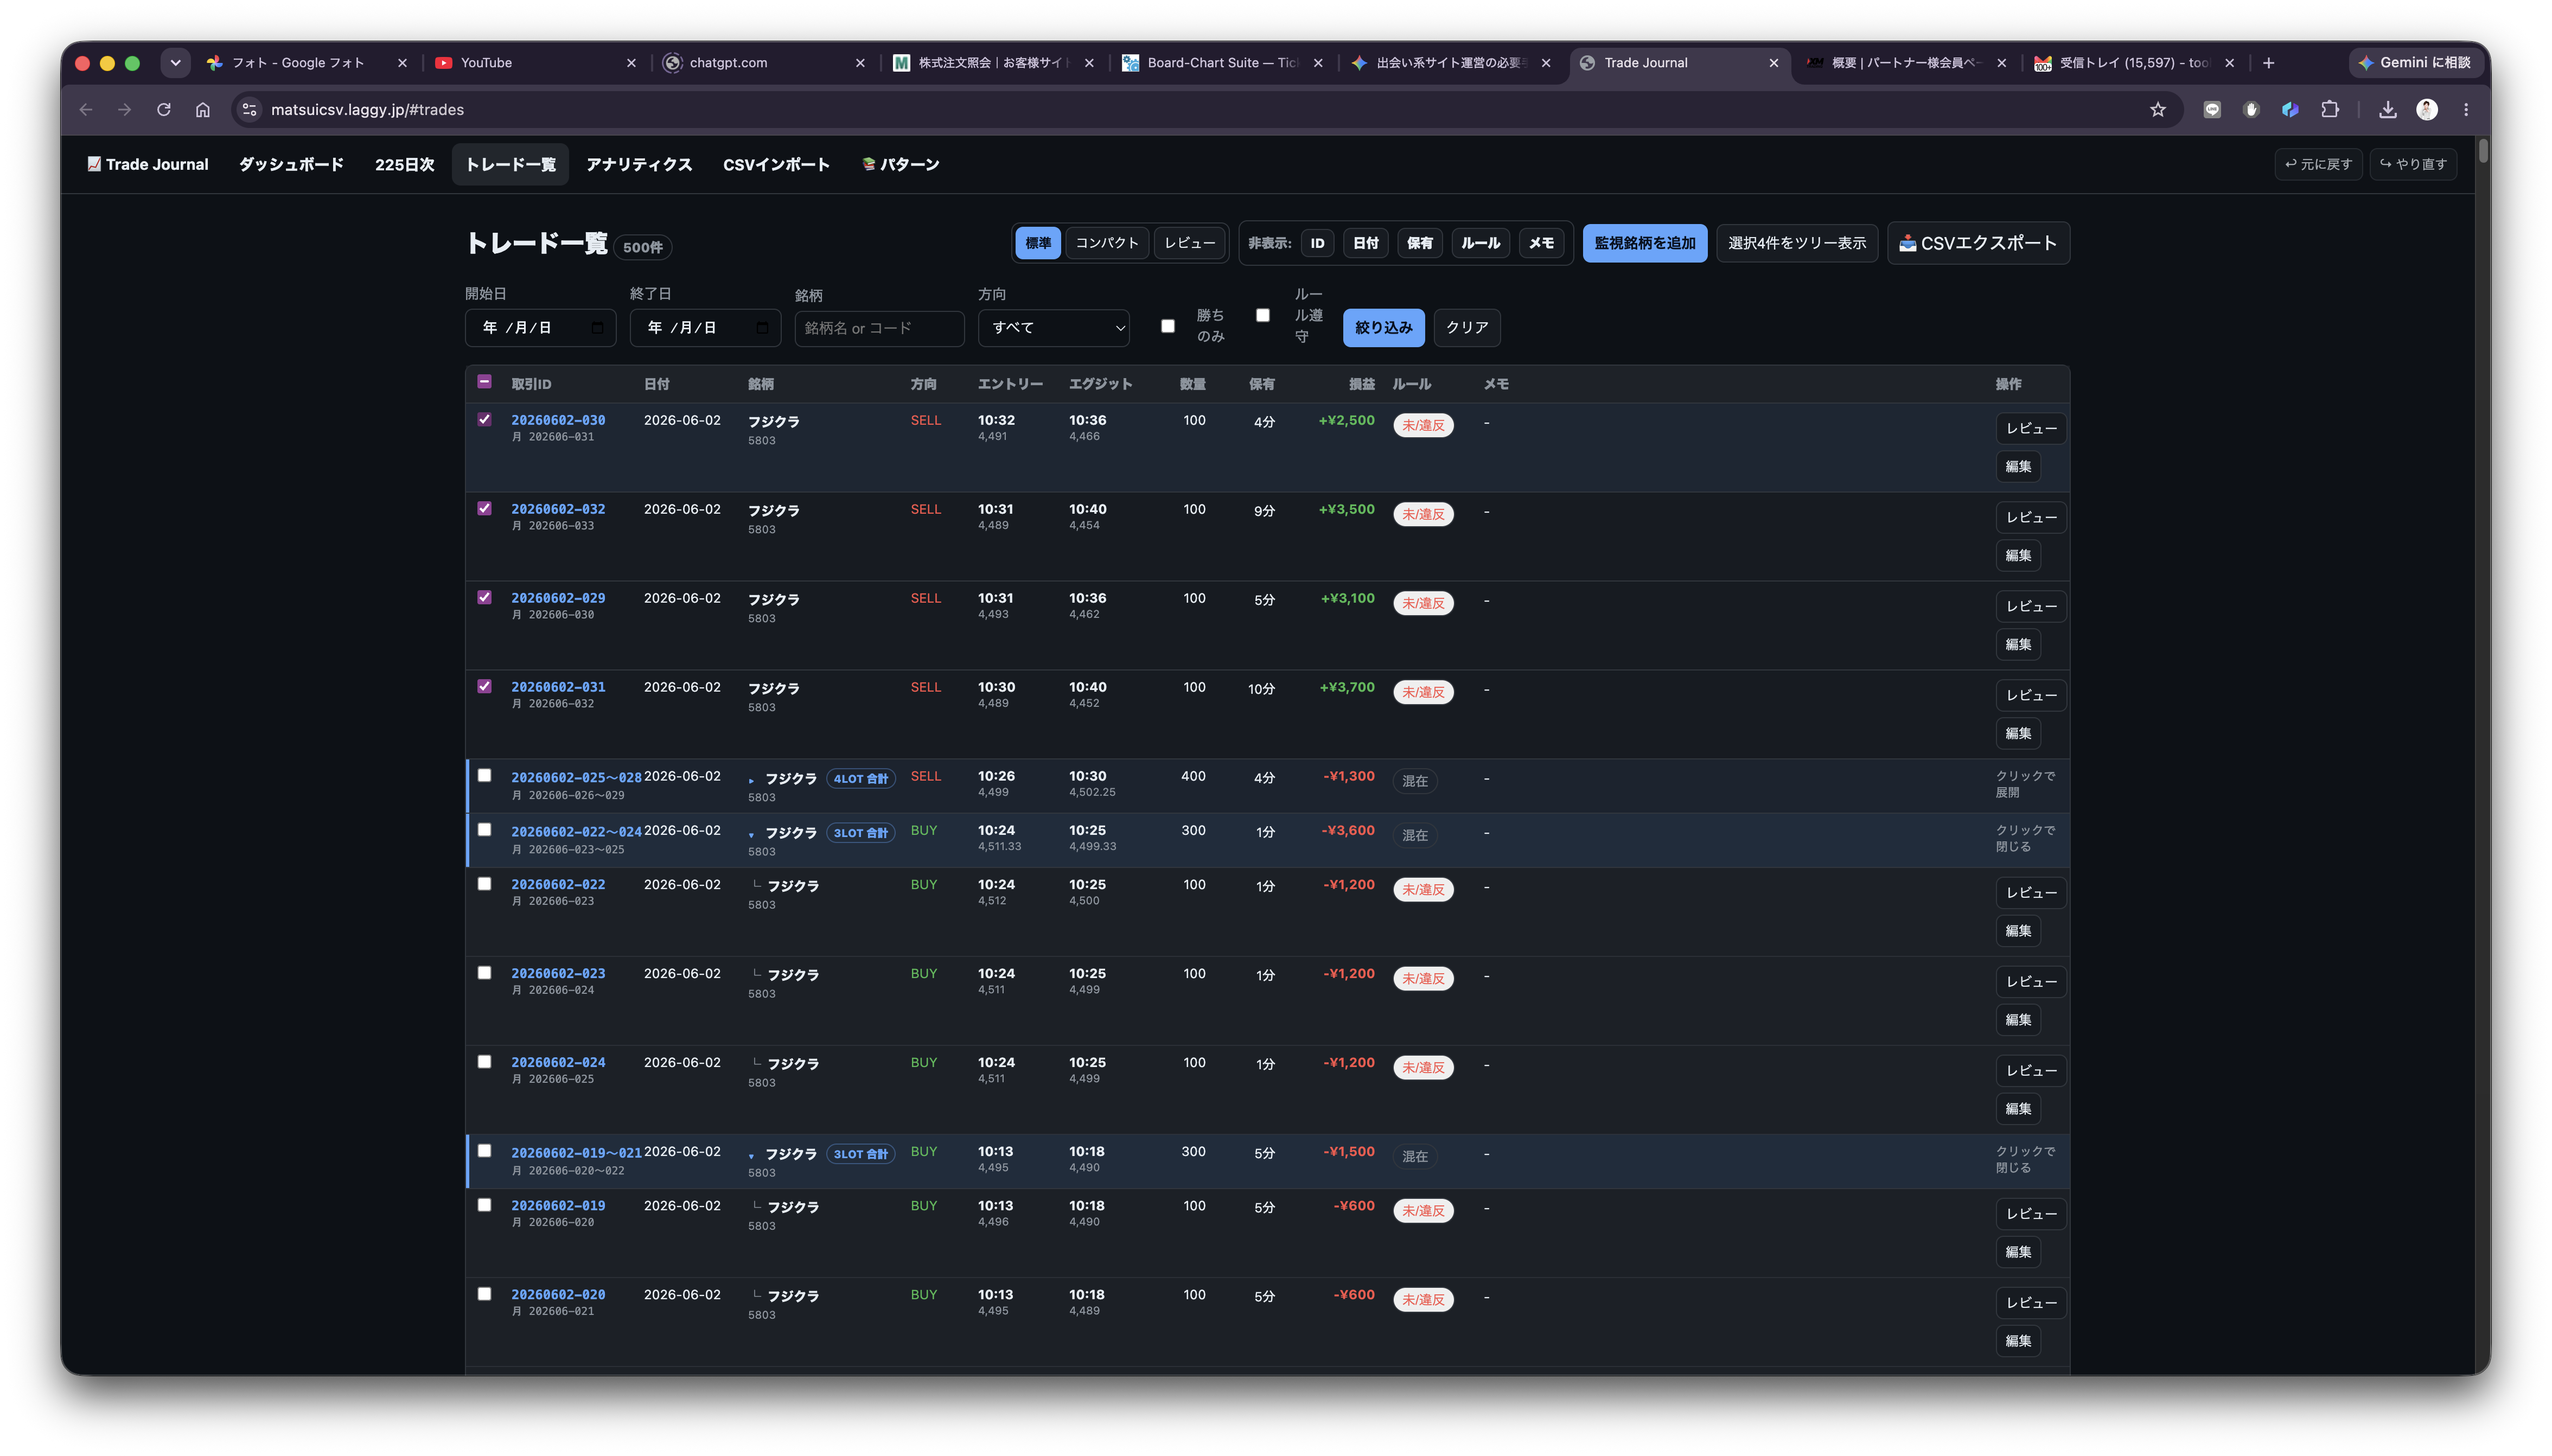The image size is (2552, 1456).
Task: Open browser downloads icon
Action: [x=2387, y=110]
